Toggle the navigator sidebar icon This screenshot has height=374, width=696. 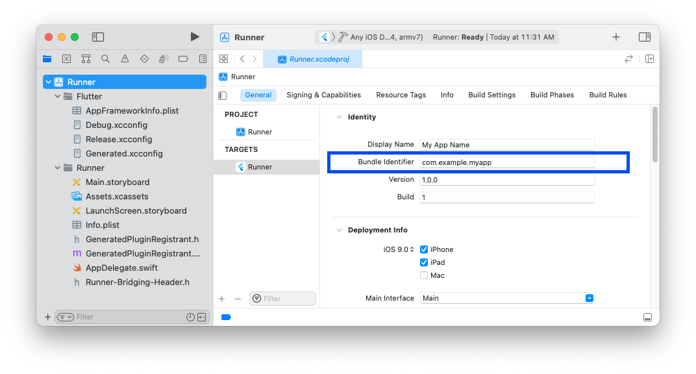[98, 37]
